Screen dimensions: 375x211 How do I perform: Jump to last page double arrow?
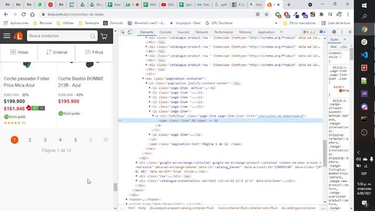pyautogui.click(x=105, y=139)
